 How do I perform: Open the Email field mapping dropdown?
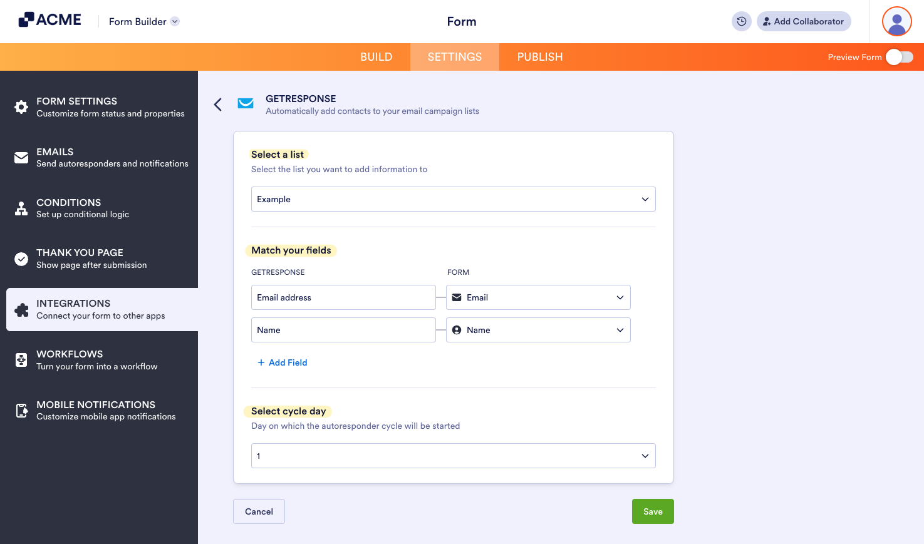(x=537, y=297)
